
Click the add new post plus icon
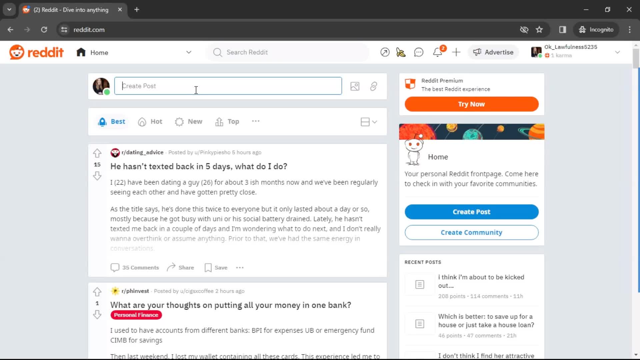456,52
